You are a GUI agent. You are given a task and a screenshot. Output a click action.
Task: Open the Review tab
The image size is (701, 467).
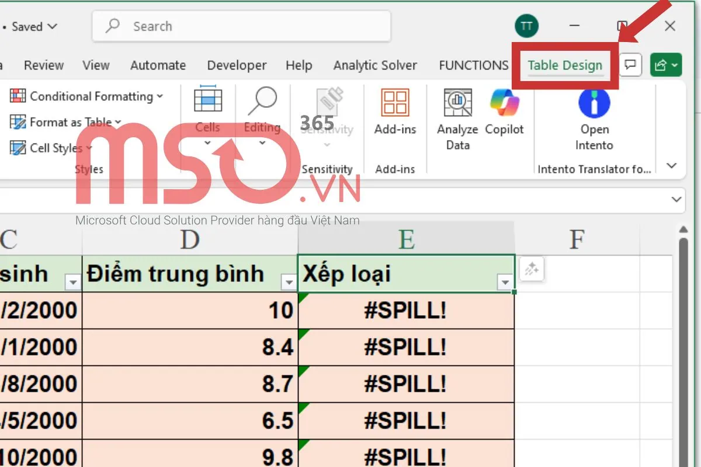coord(43,65)
